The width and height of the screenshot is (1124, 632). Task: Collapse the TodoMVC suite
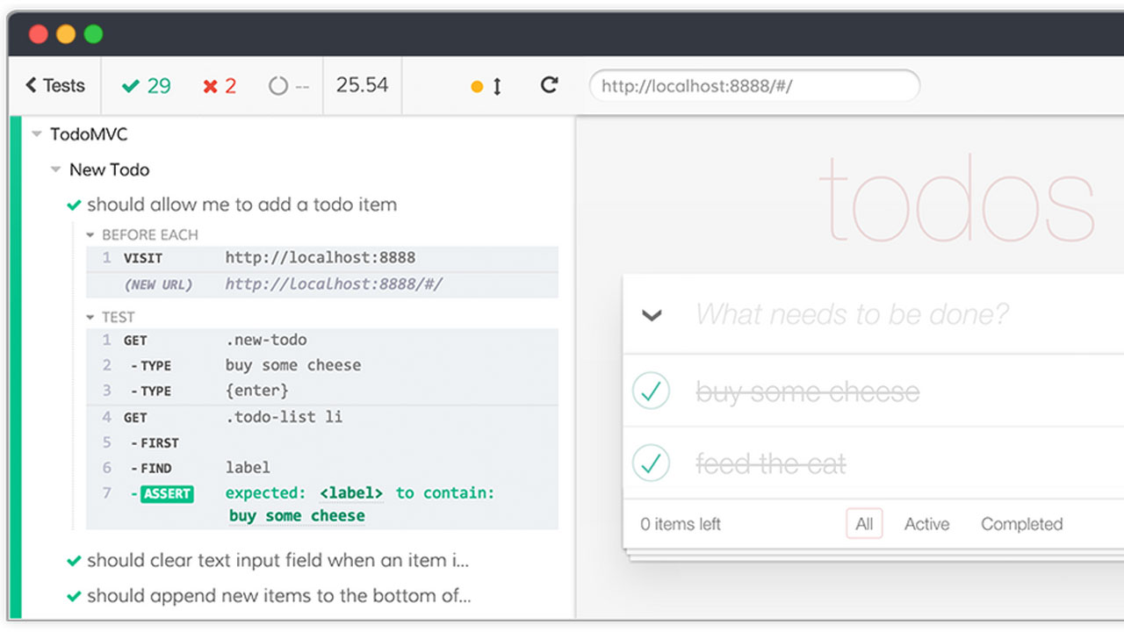point(37,134)
